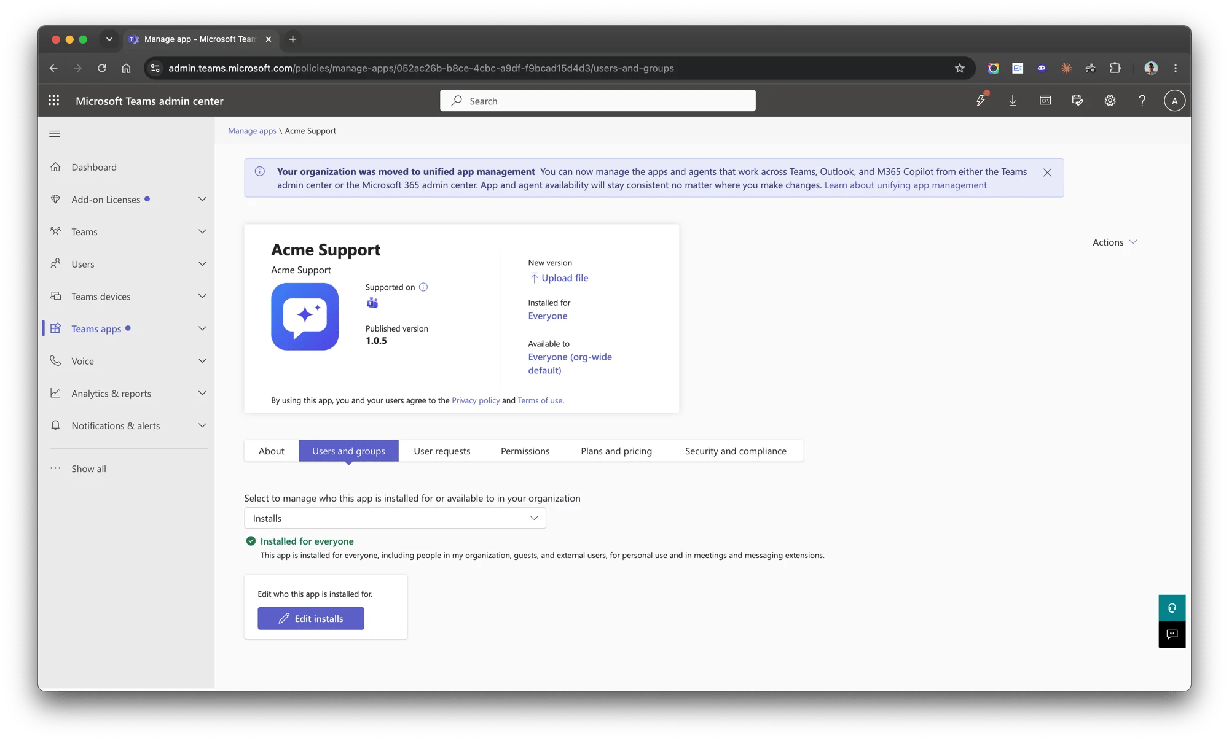Click the Dashboard home icon in sidebar
Viewport: 1229px width, 741px height.
(55, 167)
